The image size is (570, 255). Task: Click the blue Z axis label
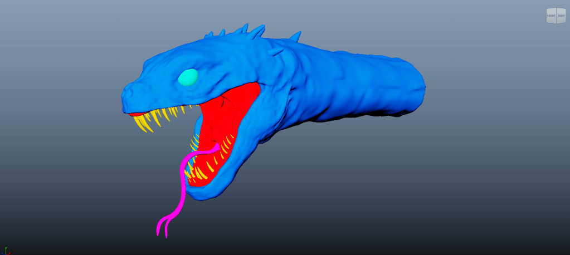[2, 253]
